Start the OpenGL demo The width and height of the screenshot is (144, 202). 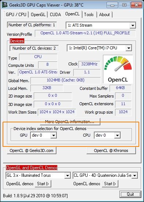coord(43,184)
